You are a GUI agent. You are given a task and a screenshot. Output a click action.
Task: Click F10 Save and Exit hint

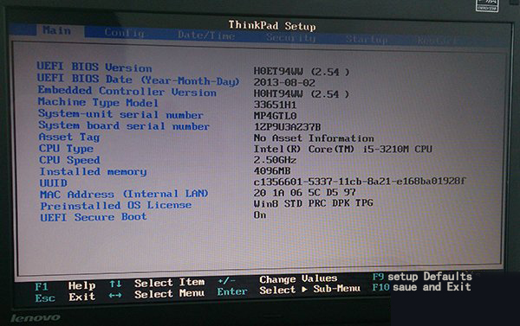point(421,287)
